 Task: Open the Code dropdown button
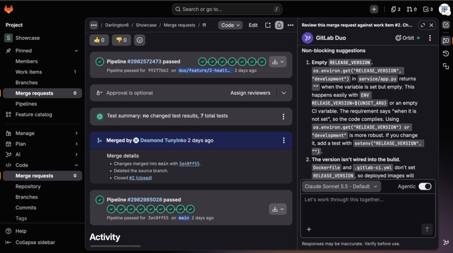(x=230, y=25)
